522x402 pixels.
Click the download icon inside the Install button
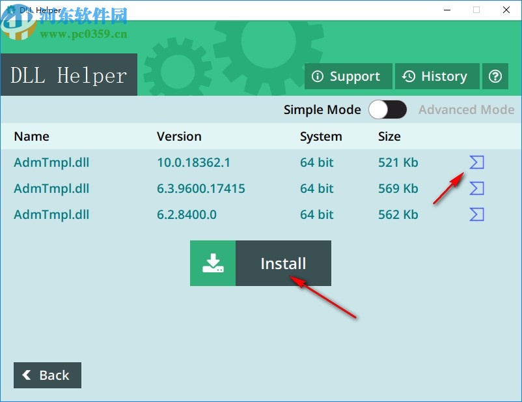(x=213, y=263)
